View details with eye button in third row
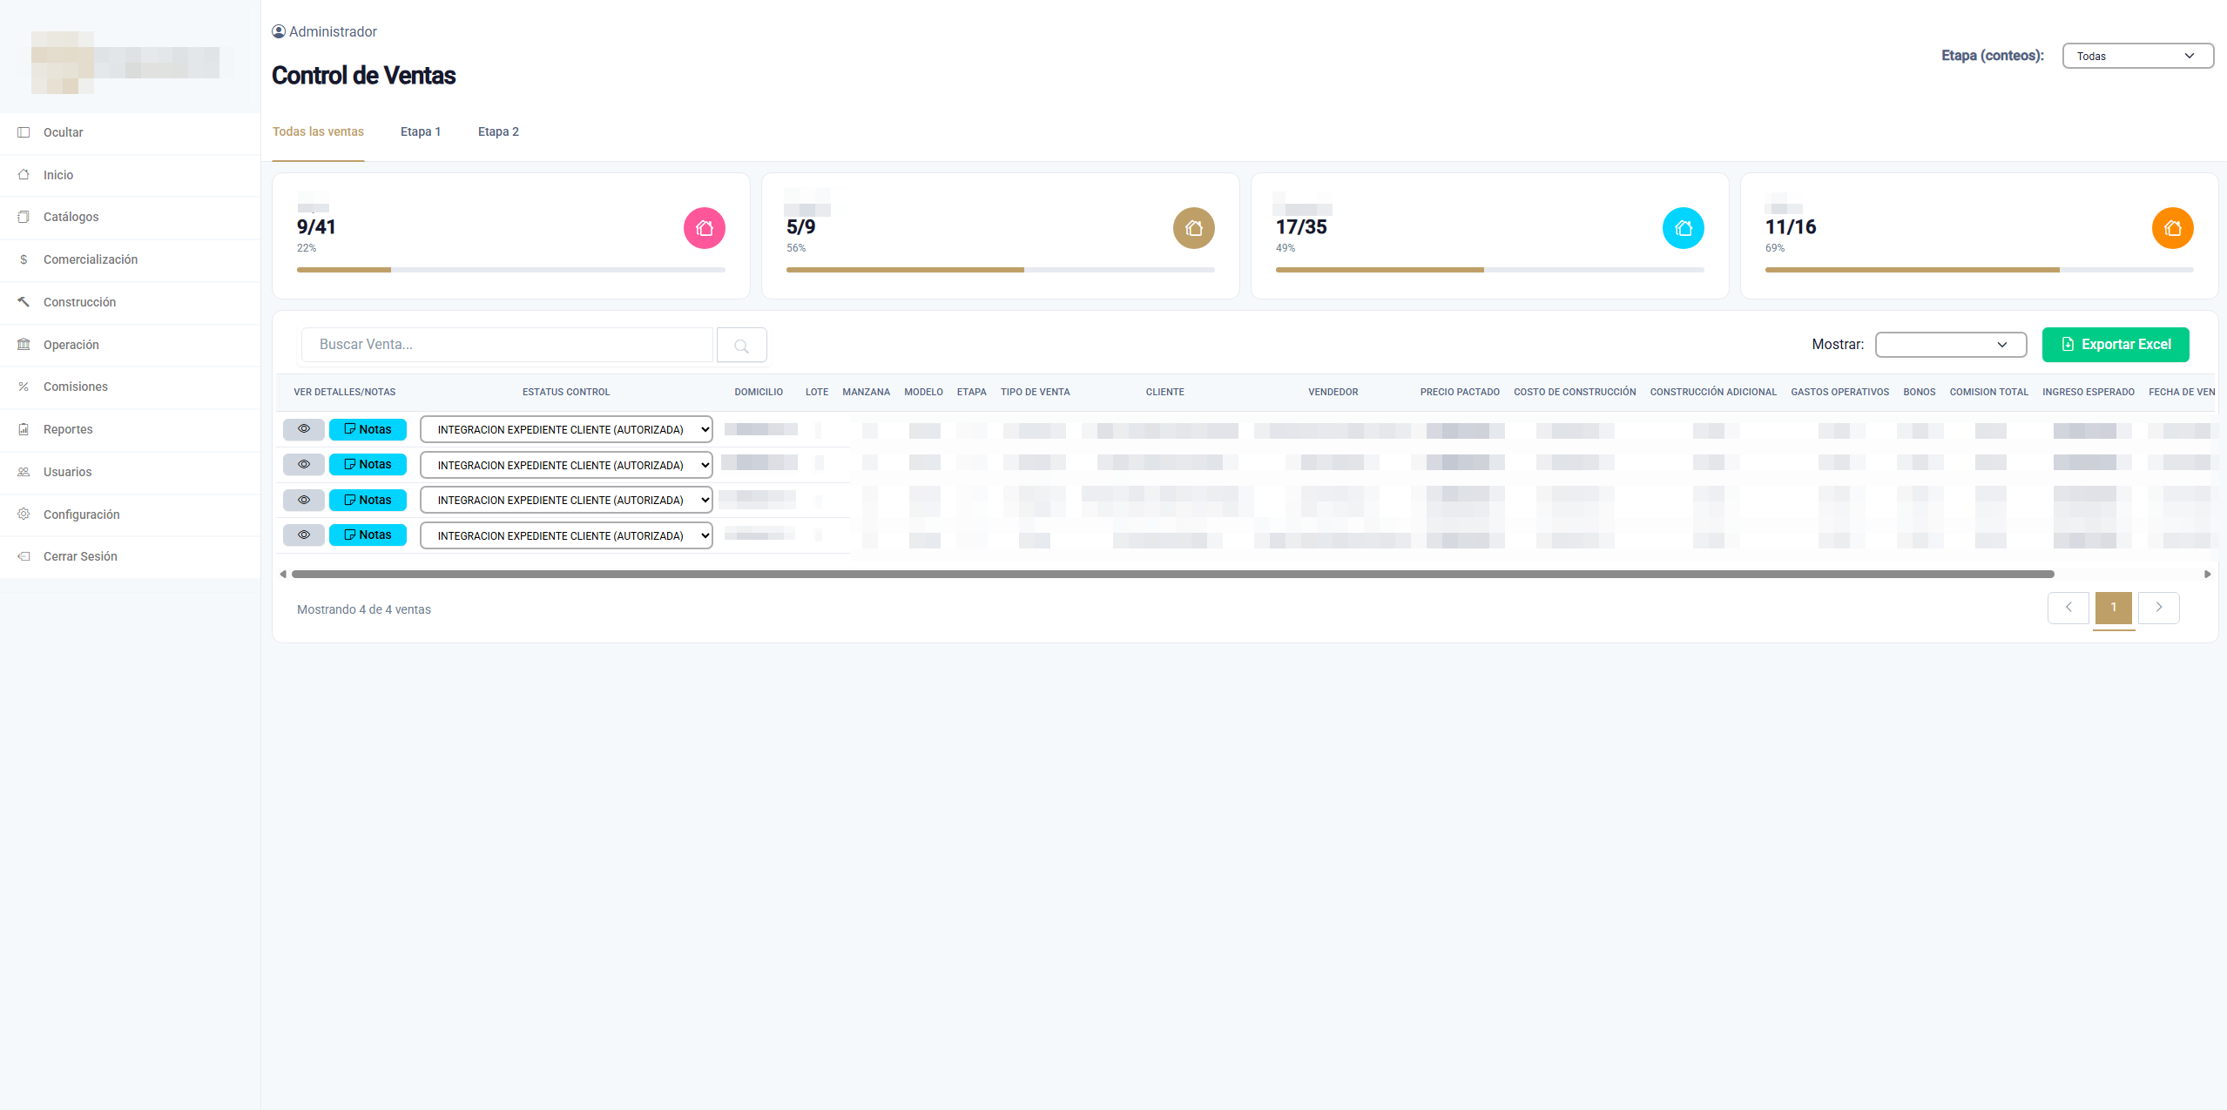 click(x=304, y=500)
